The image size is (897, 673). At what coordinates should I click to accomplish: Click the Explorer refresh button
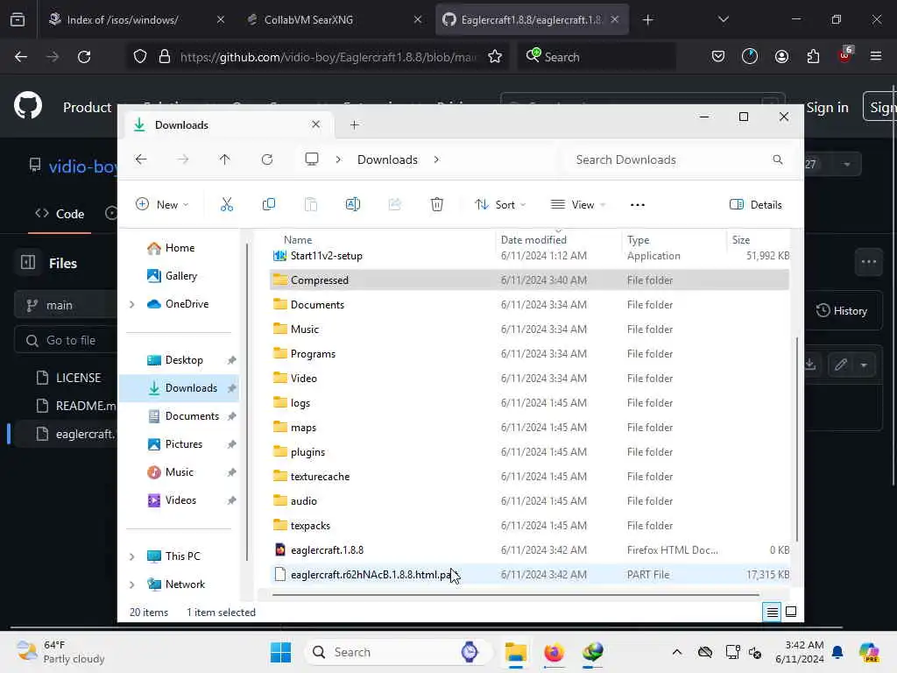(x=267, y=159)
